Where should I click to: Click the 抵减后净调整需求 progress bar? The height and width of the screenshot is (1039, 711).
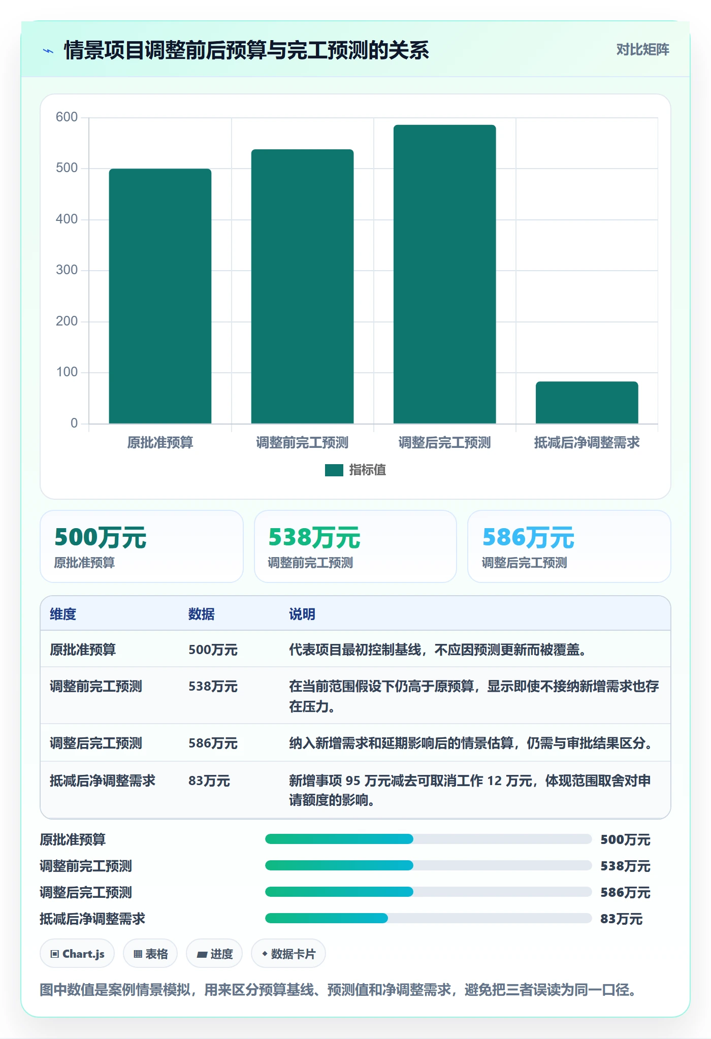(428, 918)
